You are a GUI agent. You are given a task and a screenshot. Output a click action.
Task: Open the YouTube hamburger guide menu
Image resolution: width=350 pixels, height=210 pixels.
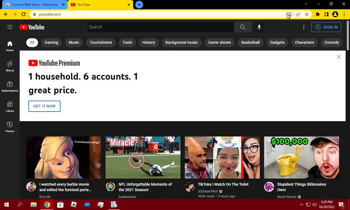(x=10, y=27)
